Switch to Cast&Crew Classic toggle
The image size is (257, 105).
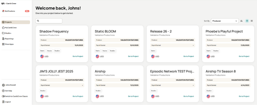tap(3, 96)
